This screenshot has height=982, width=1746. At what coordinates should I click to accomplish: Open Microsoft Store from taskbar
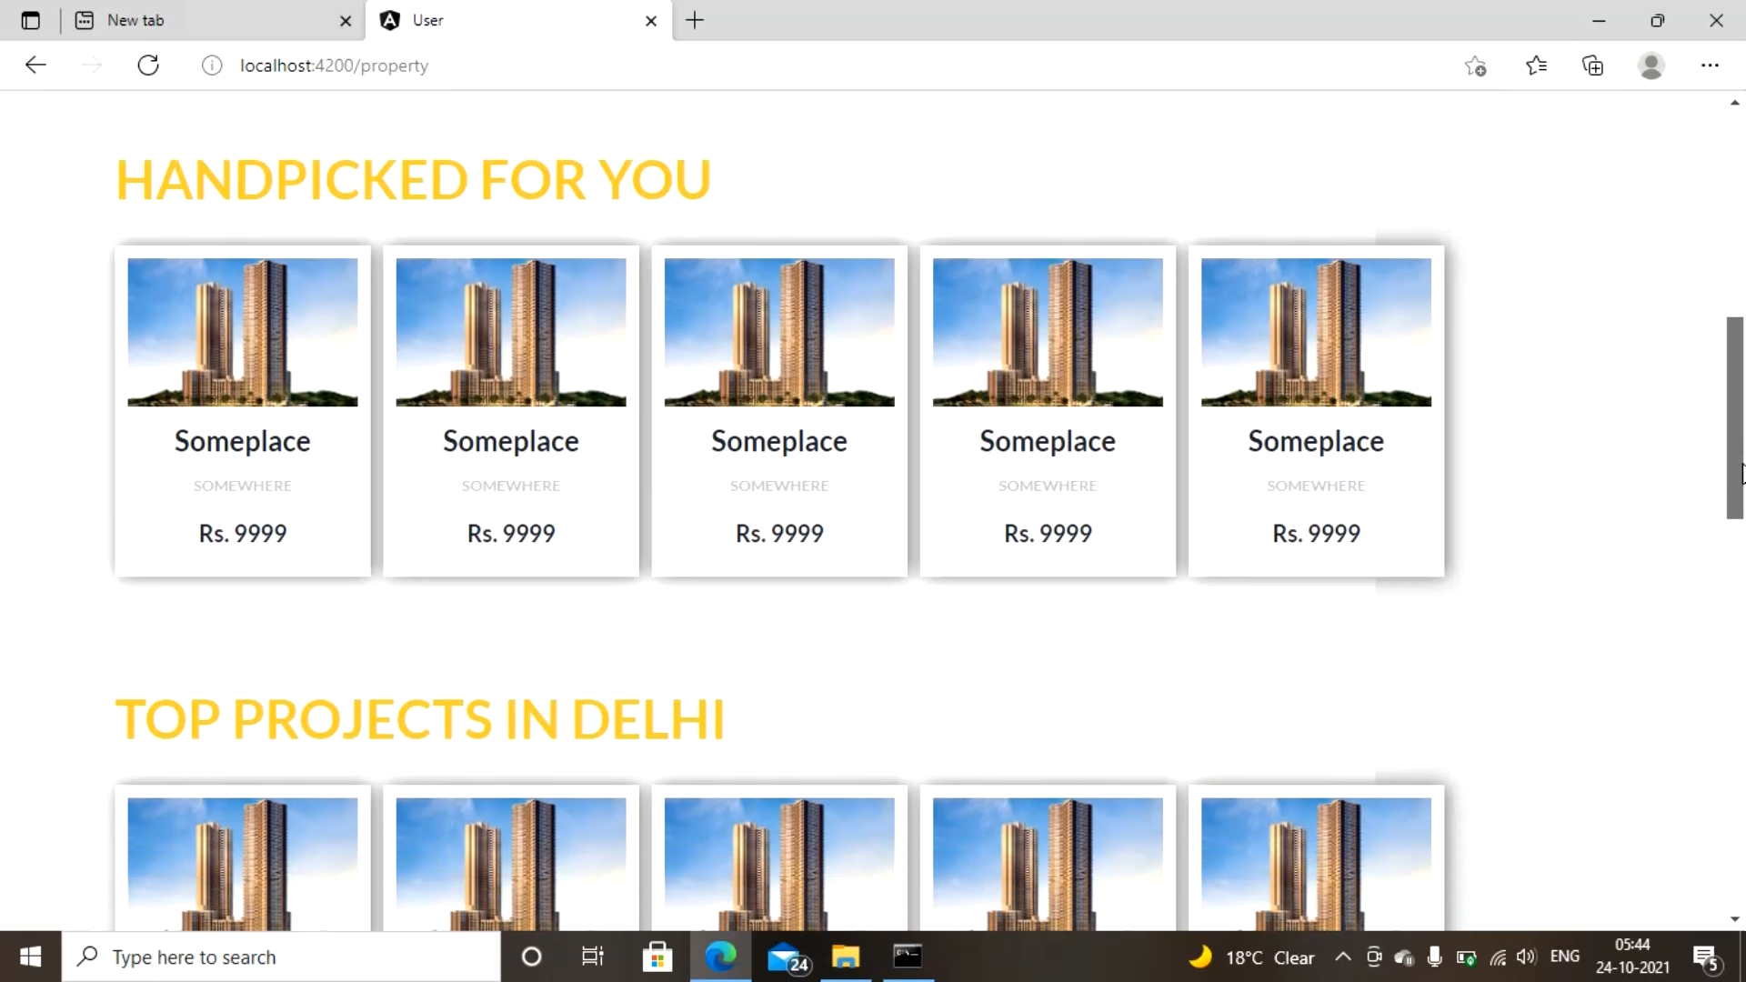(657, 957)
